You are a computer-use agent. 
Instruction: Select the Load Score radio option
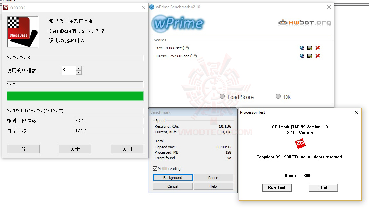tap(222, 96)
